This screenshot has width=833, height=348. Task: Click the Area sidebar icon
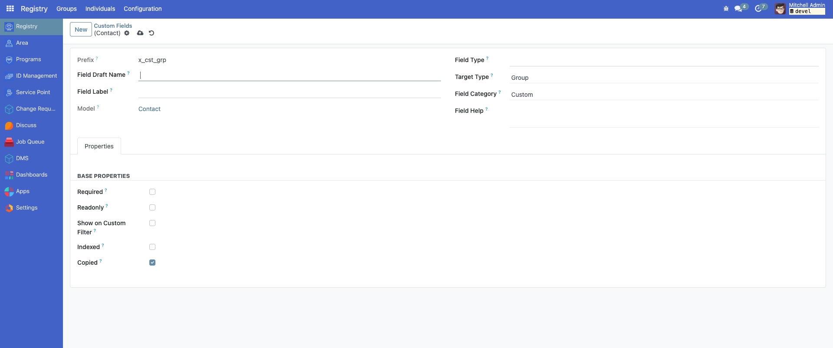tap(9, 43)
